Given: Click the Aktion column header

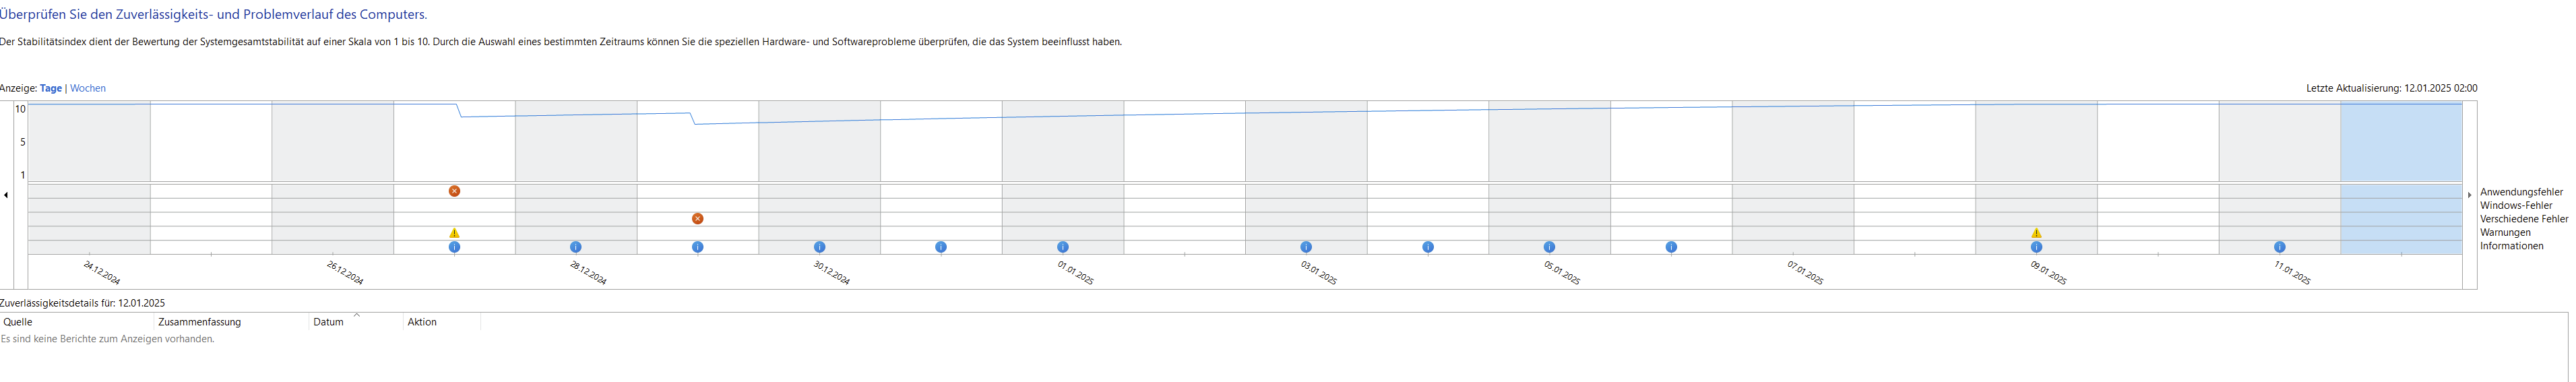Looking at the screenshot, I should (x=422, y=322).
